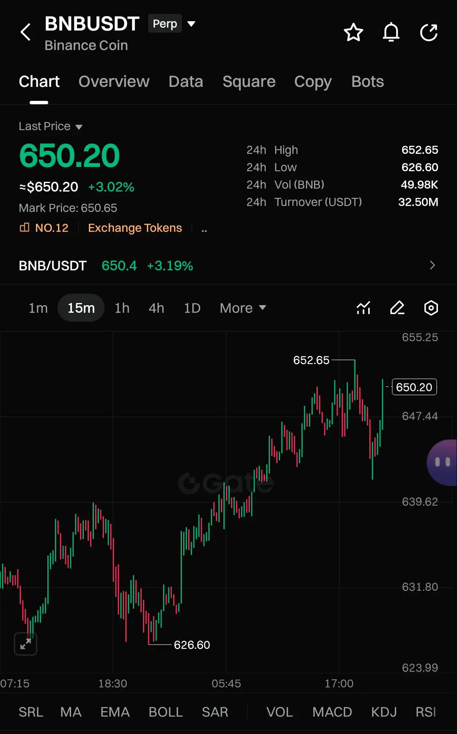This screenshot has height=734, width=457.
Task: Tap the 24h Vol value 49.98K
Action: point(419,185)
